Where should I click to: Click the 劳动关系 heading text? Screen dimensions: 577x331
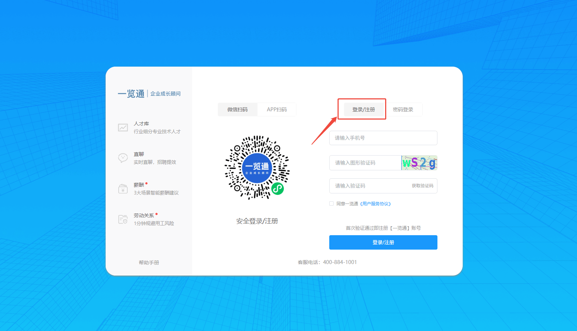pos(144,215)
